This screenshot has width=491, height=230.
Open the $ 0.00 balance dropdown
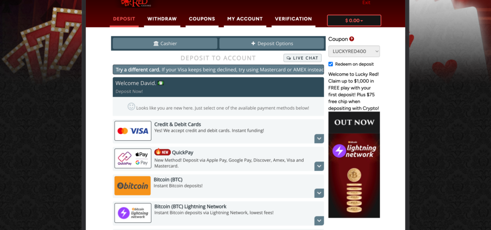(354, 20)
